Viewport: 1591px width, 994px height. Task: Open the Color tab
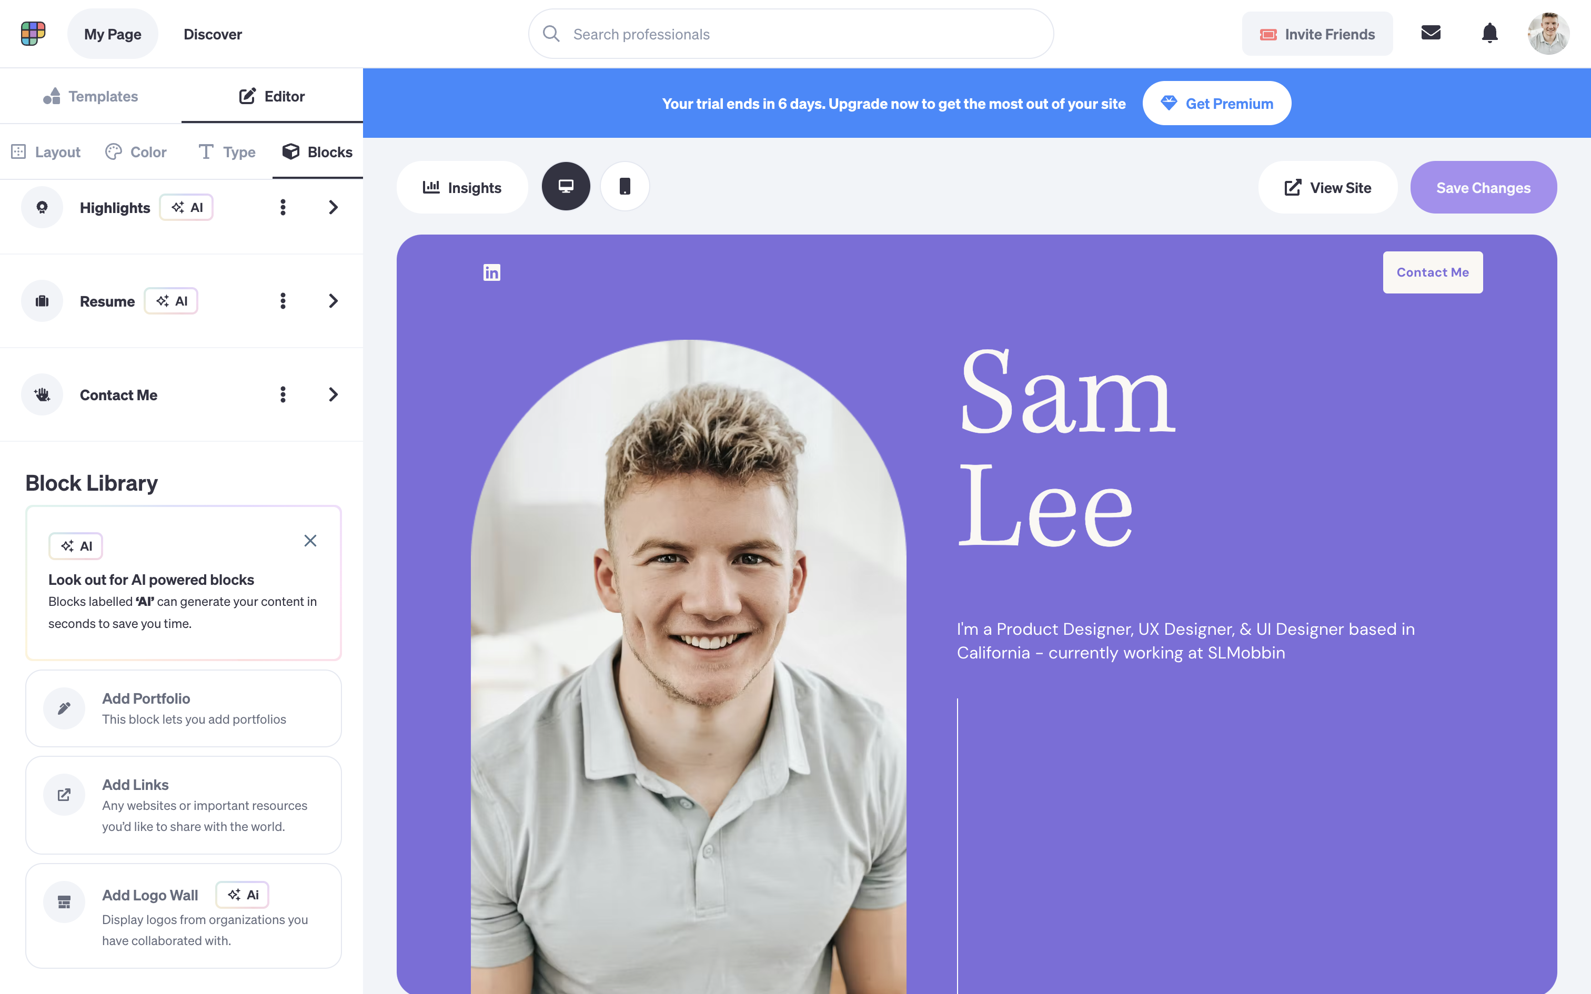click(x=136, y=152)
